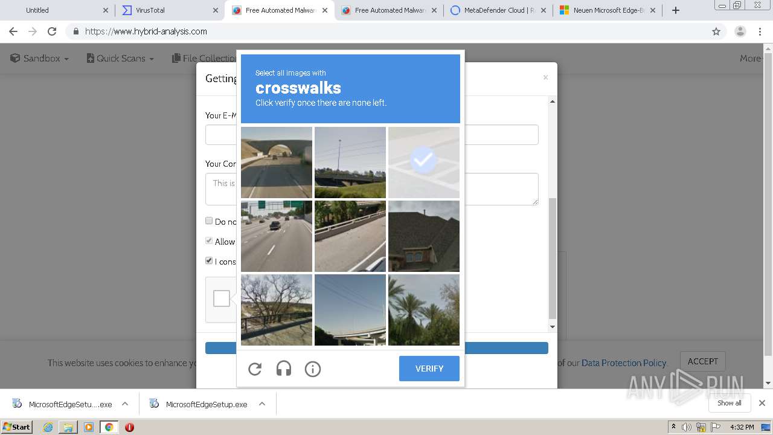The width and height of the screenshot is (773, 435).
Task: Switch to the Untitled tab
Action: pyautogui.click(x=57, y=10)
